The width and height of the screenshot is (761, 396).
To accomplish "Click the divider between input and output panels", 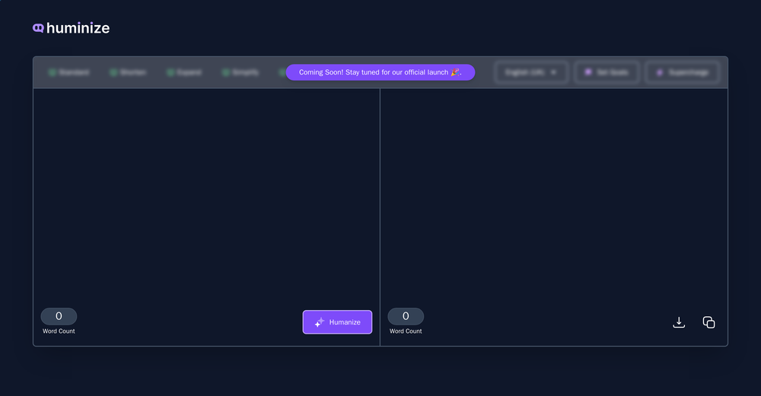I will pyautogui.click(x=380, y=217).
